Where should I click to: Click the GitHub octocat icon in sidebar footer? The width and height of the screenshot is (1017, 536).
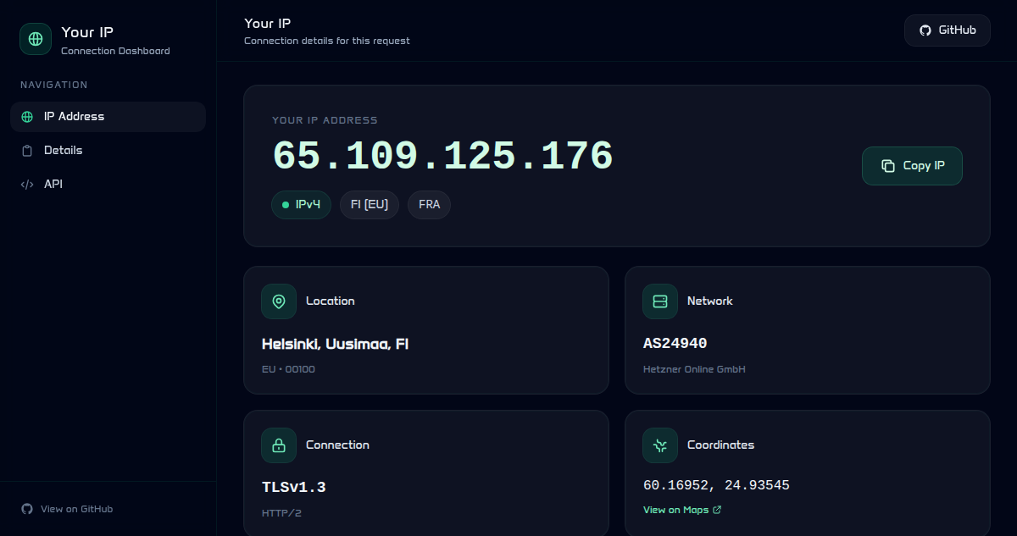coord(27,509)
